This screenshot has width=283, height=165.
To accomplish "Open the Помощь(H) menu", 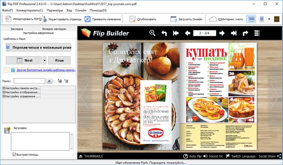I will (98, 10).
